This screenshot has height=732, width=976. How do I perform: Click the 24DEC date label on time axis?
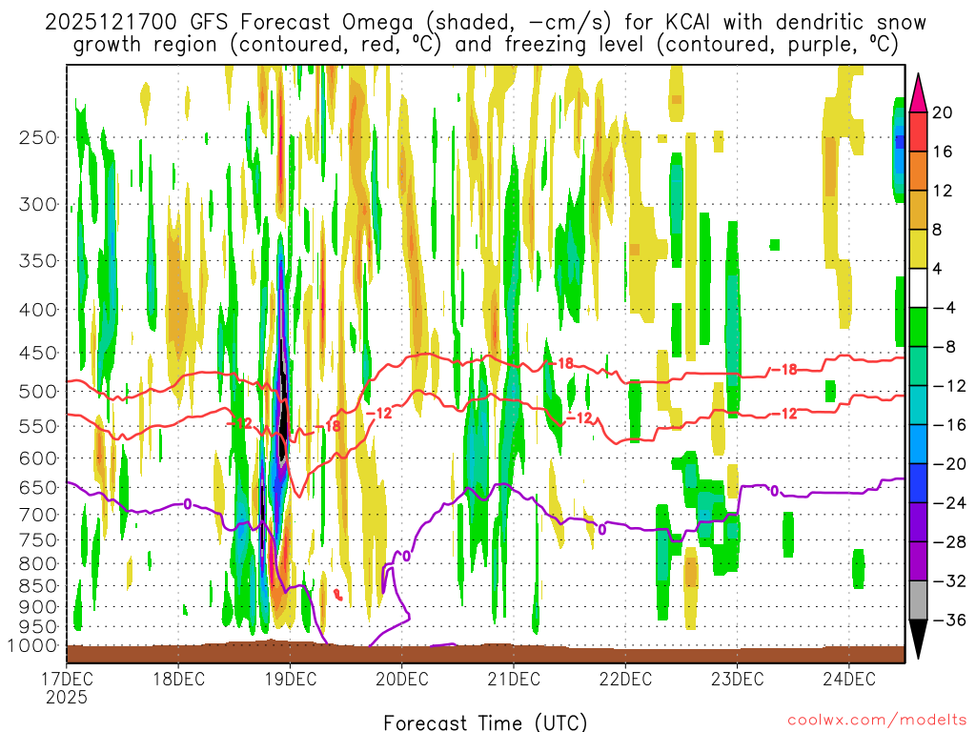click(849, 679)
